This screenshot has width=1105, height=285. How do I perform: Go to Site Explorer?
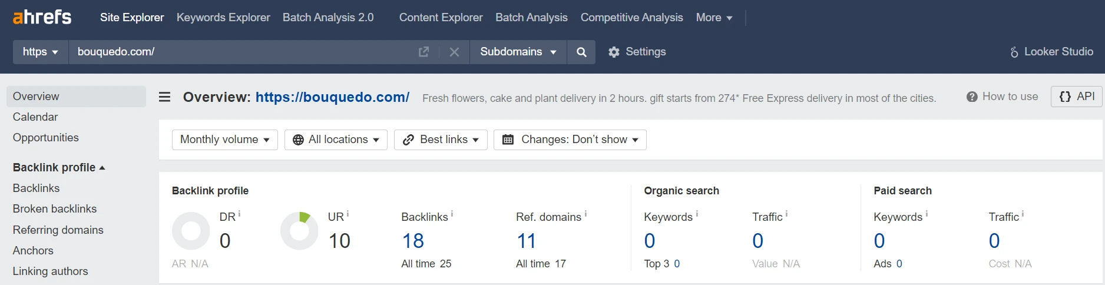pyautogui.click(x=132, y=18)
